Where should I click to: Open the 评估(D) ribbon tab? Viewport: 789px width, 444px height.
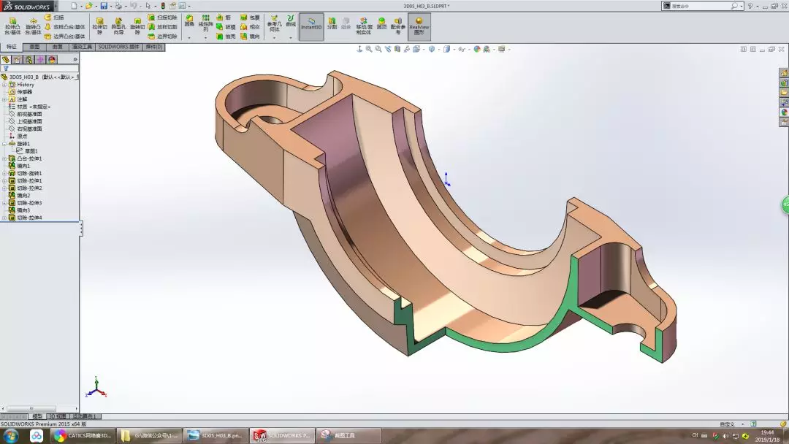[154, 47]
